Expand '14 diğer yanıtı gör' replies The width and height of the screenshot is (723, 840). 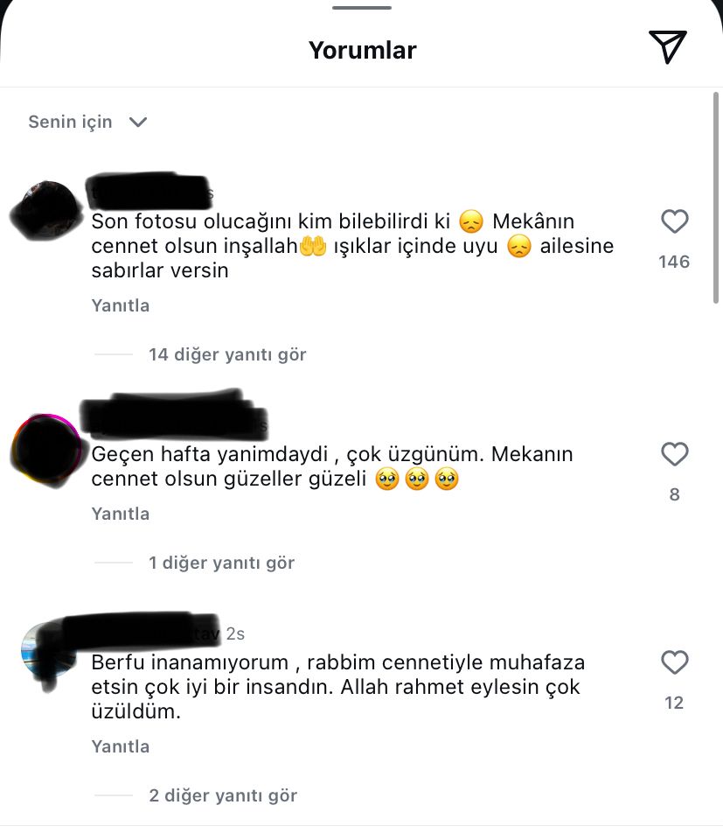[x=227, y=354]
